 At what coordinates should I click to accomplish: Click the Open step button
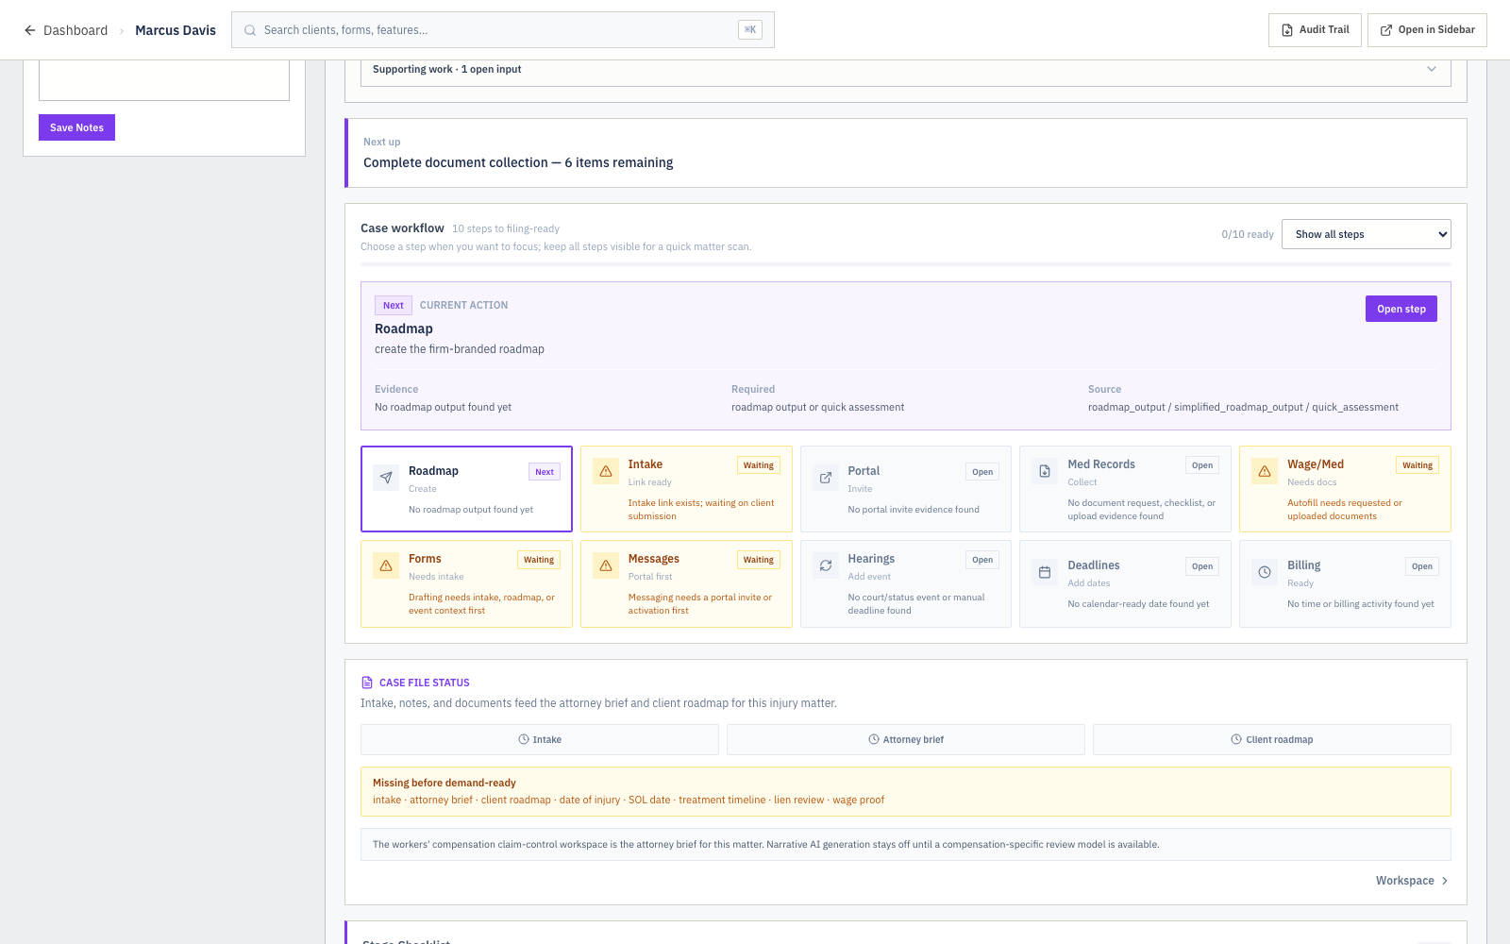pyautogui.click(x=1401, y=309)
